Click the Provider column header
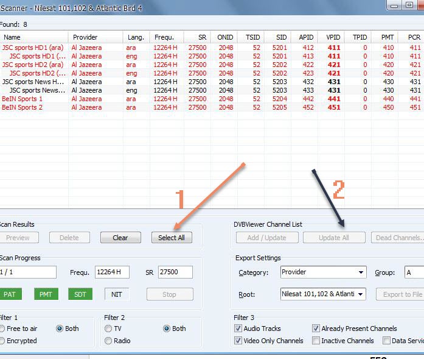The width and height of the screenshot is (424, 359). (x=95, y=37)
